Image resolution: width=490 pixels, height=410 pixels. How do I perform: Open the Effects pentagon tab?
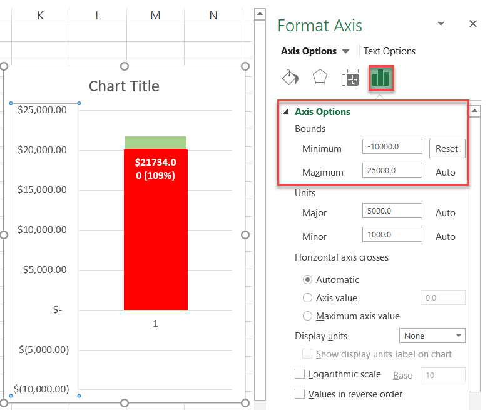pos(320,78)
